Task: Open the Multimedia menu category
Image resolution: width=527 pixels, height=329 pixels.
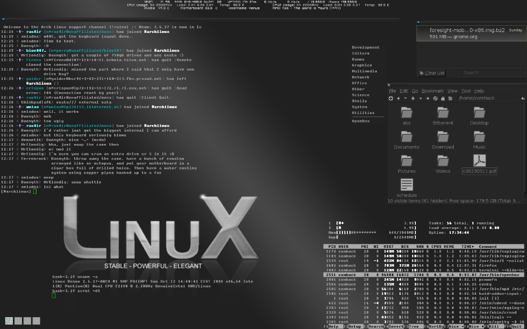Action: [x=365, y=71]
